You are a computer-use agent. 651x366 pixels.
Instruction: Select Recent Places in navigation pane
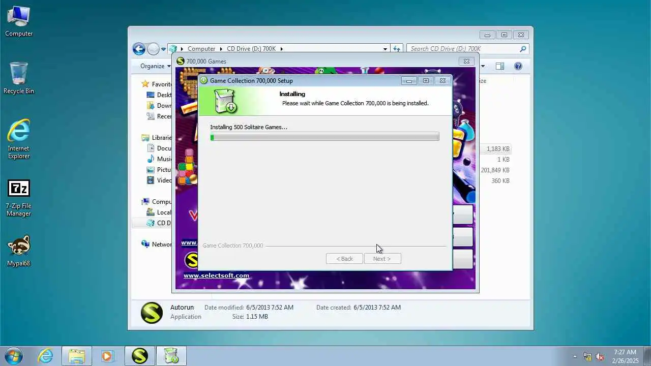[x=159, y=116]
